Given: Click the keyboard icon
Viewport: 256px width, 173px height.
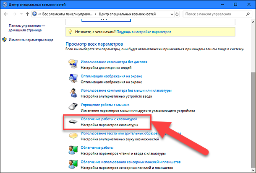Looking at the screenshot, I should [73, 121].
